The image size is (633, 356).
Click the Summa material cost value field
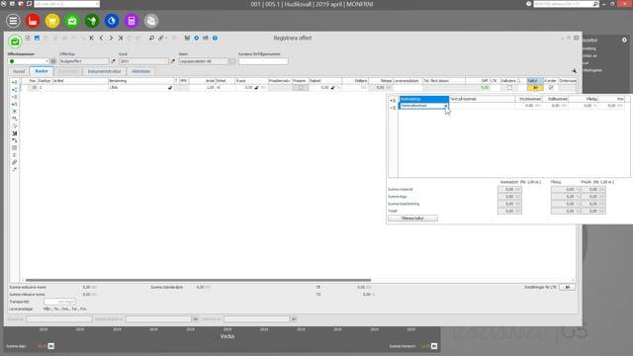509,189
